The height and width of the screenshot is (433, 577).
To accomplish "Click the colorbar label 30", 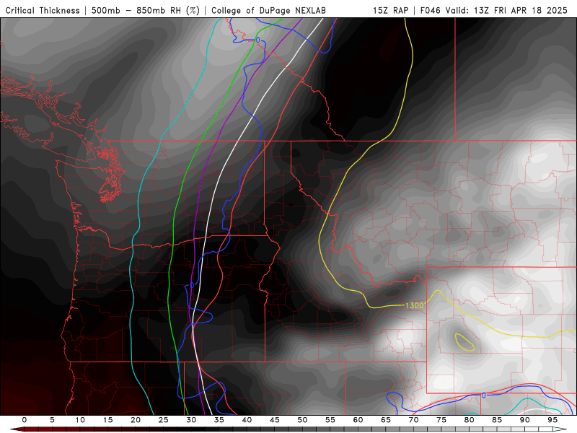I will (x=191, y=420).
